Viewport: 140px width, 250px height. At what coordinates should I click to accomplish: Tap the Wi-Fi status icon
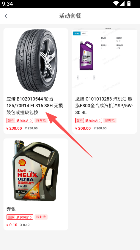116,4
